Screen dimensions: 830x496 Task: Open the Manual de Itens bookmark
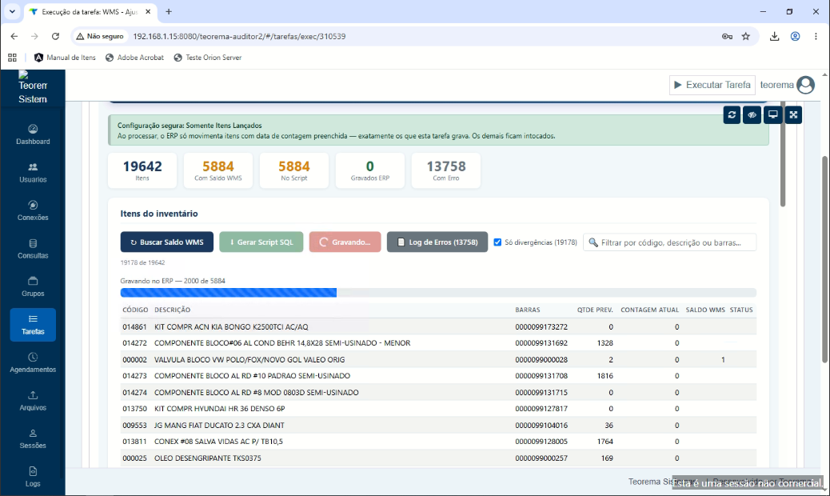pos(65,57)
